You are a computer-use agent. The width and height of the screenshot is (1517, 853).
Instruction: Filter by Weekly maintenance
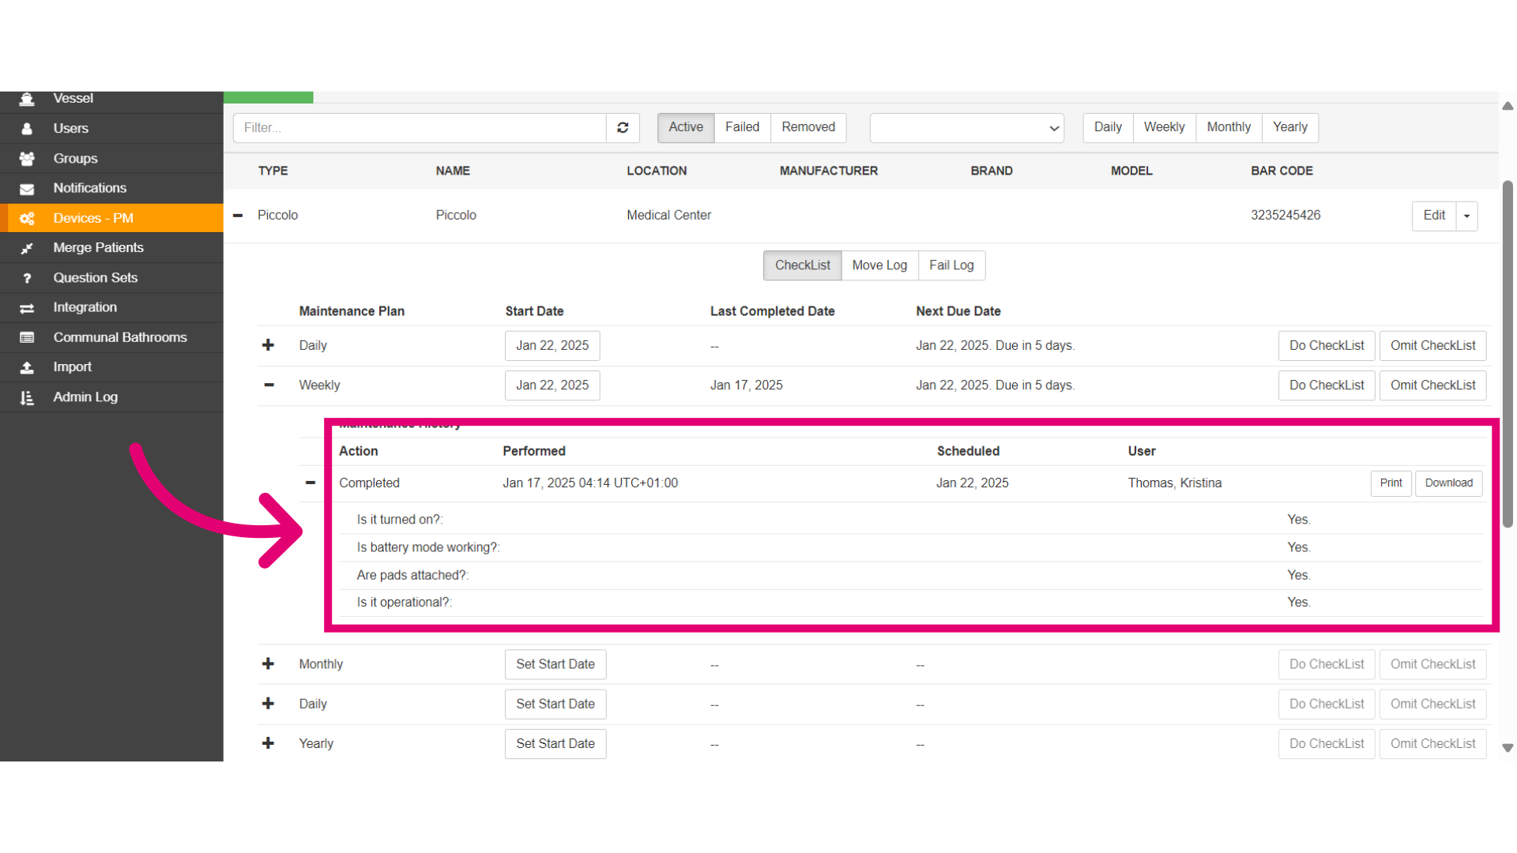point(1164,127)
